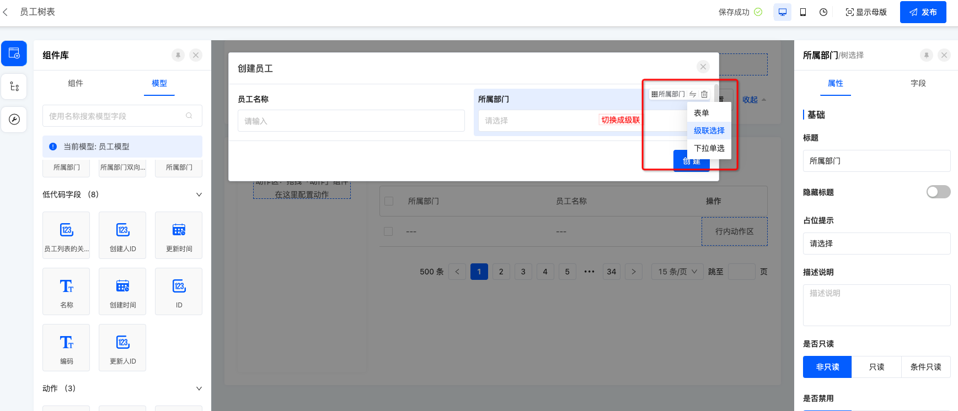
Task: Click the 跳至 page number input
Action: pyautogui.click(x=742, y=272)
